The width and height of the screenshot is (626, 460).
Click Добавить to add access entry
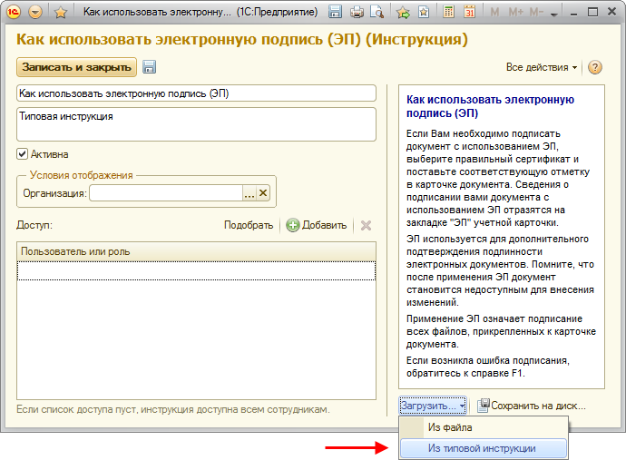(317, 226)
